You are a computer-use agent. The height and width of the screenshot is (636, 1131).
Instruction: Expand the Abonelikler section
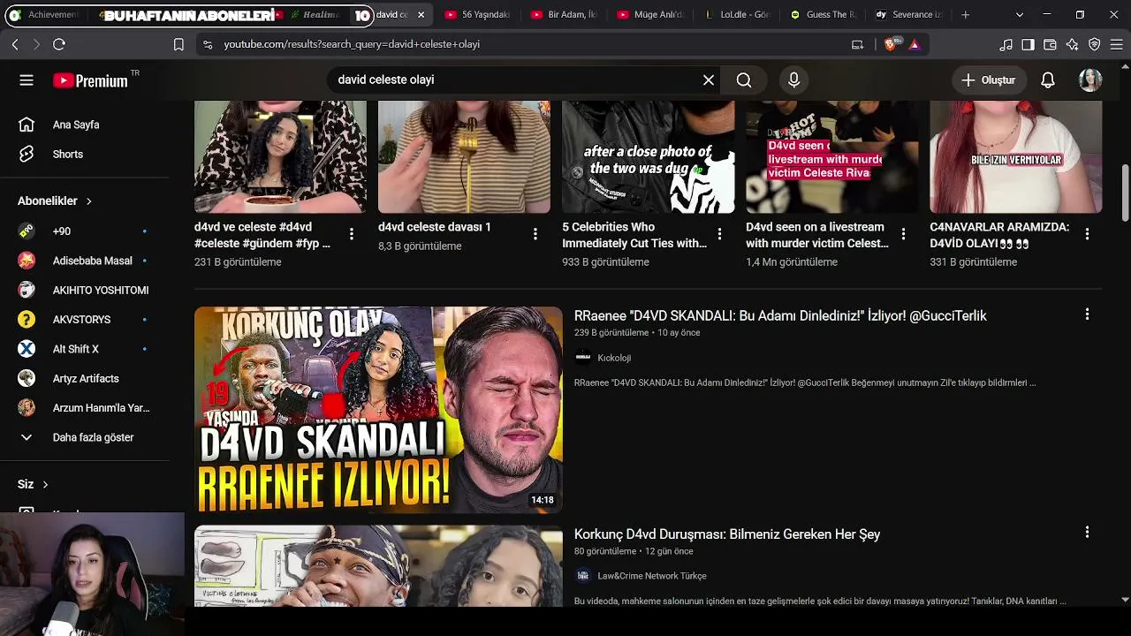coord(55,201)
